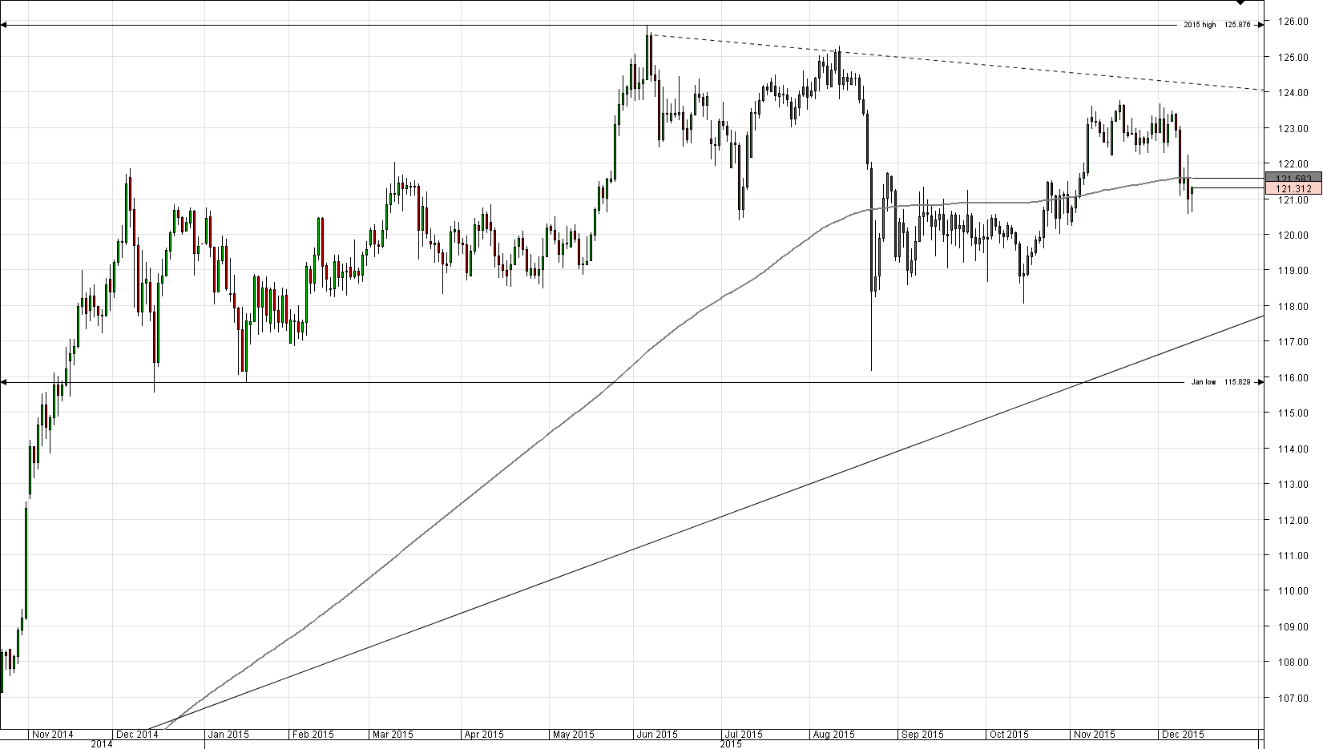This screenshot has height=749, width=1323.
Task: Click the Mar 2015 date axis label
Action: click(392, 735)
